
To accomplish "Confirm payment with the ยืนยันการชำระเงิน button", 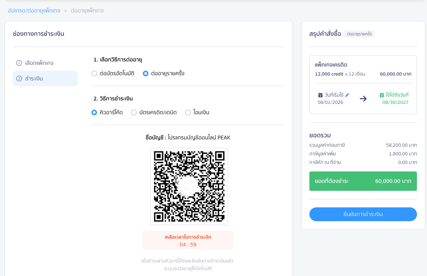I will coord(363,214).
